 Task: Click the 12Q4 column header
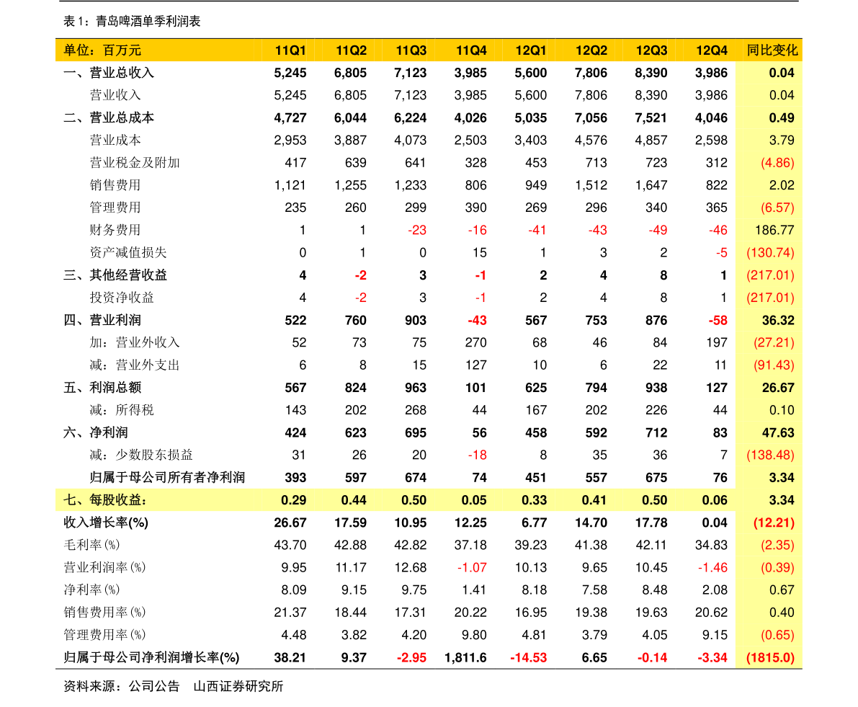(711, 50)
